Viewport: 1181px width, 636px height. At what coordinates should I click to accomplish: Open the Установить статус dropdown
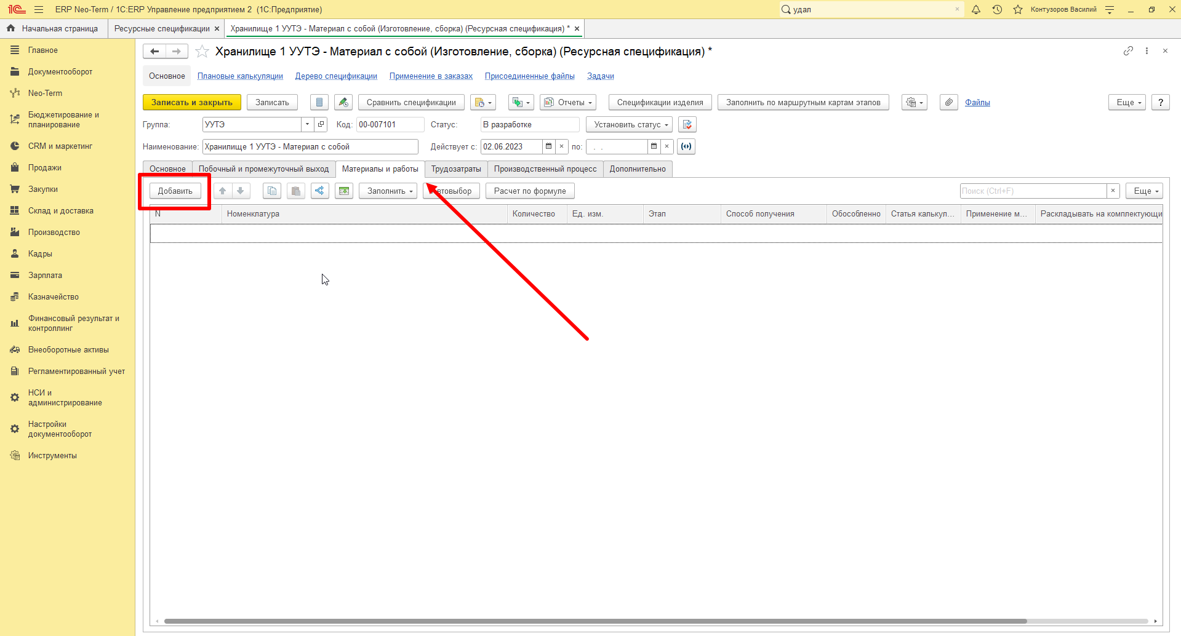pos(630,124)
